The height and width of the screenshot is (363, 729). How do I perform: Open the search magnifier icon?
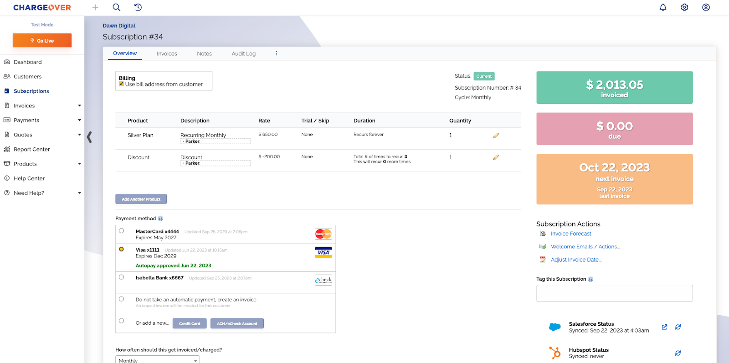pyautogui.click(x=117, y=7)
